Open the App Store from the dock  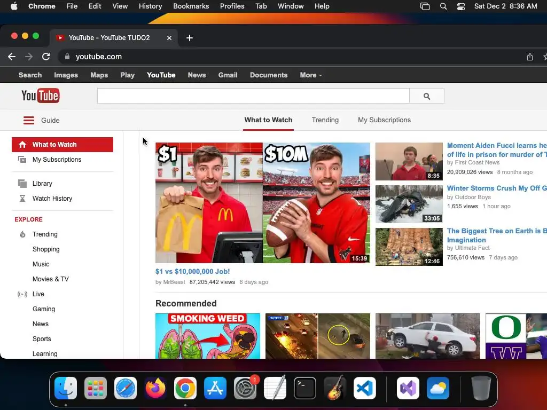[x=215, y=388]
